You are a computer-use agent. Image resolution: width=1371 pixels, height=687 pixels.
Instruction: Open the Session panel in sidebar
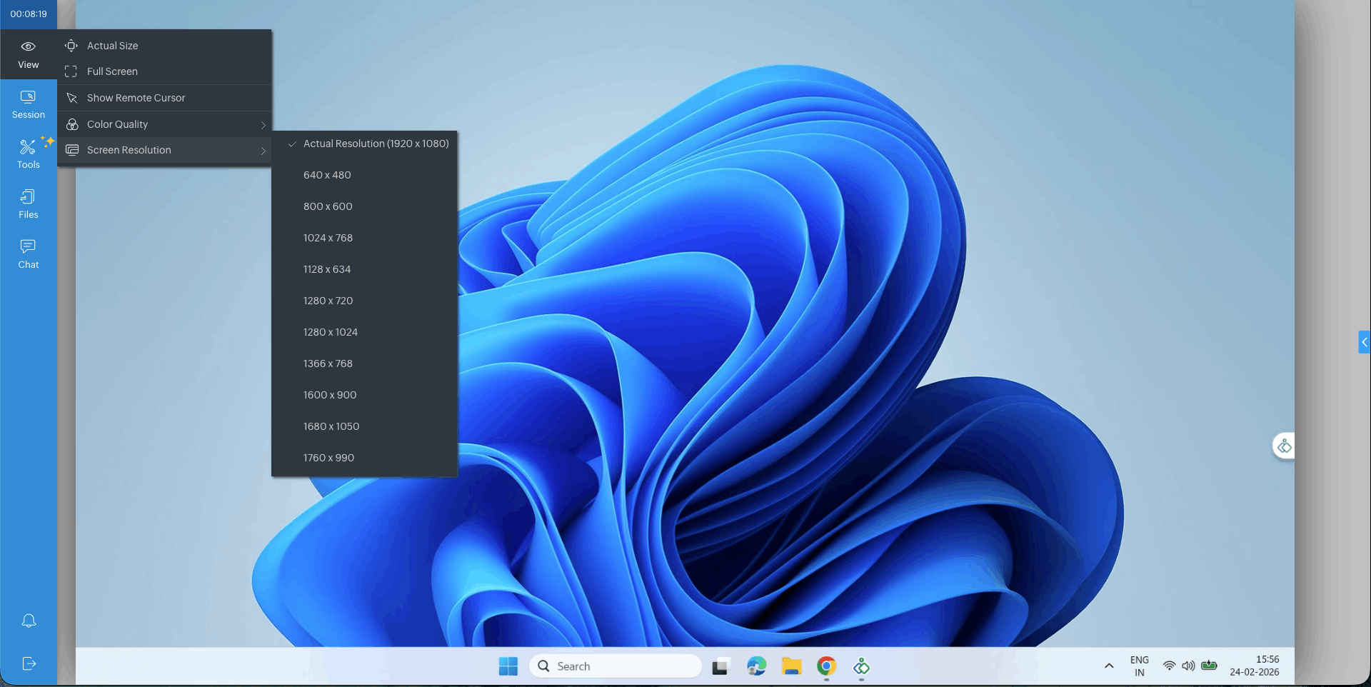(28, 104)
